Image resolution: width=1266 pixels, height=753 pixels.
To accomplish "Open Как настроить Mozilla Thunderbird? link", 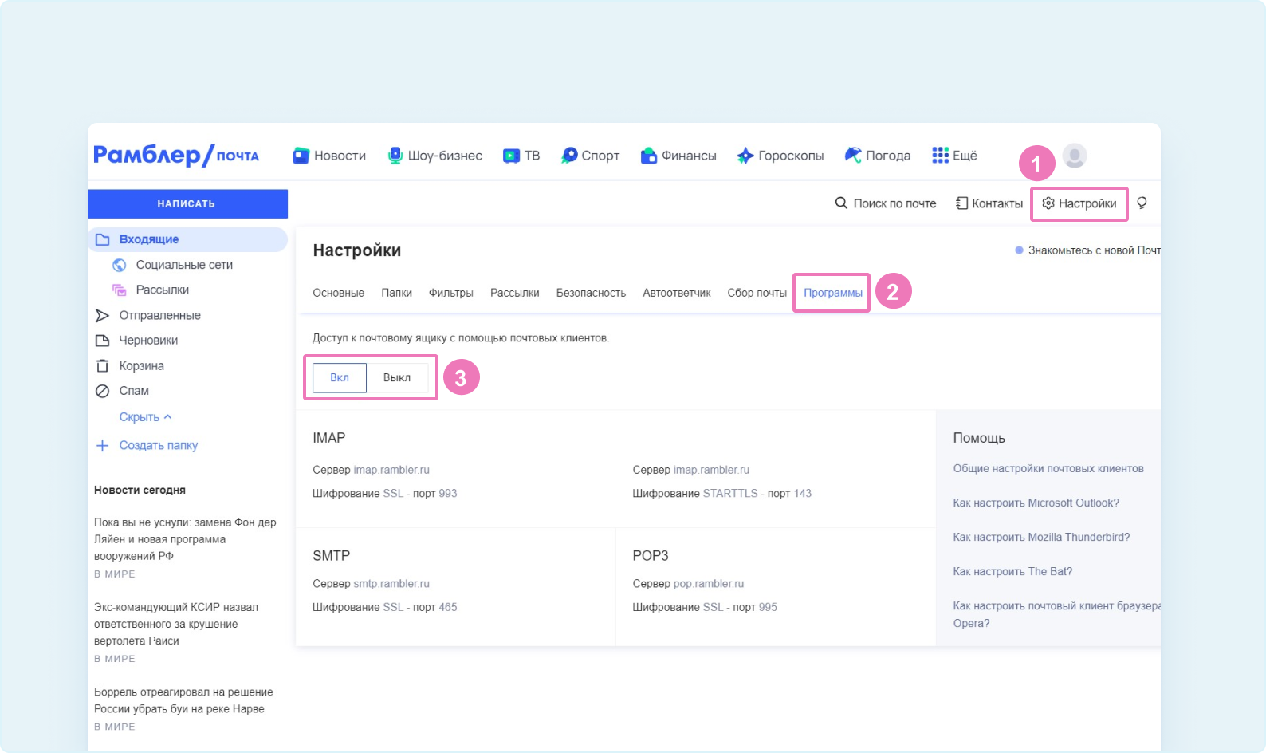I will point(1041,538).
